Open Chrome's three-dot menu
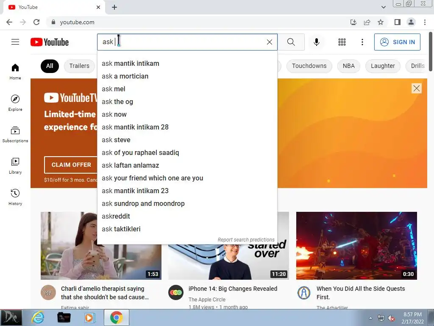This screenshot has height=326, width=434. [425, 22]
